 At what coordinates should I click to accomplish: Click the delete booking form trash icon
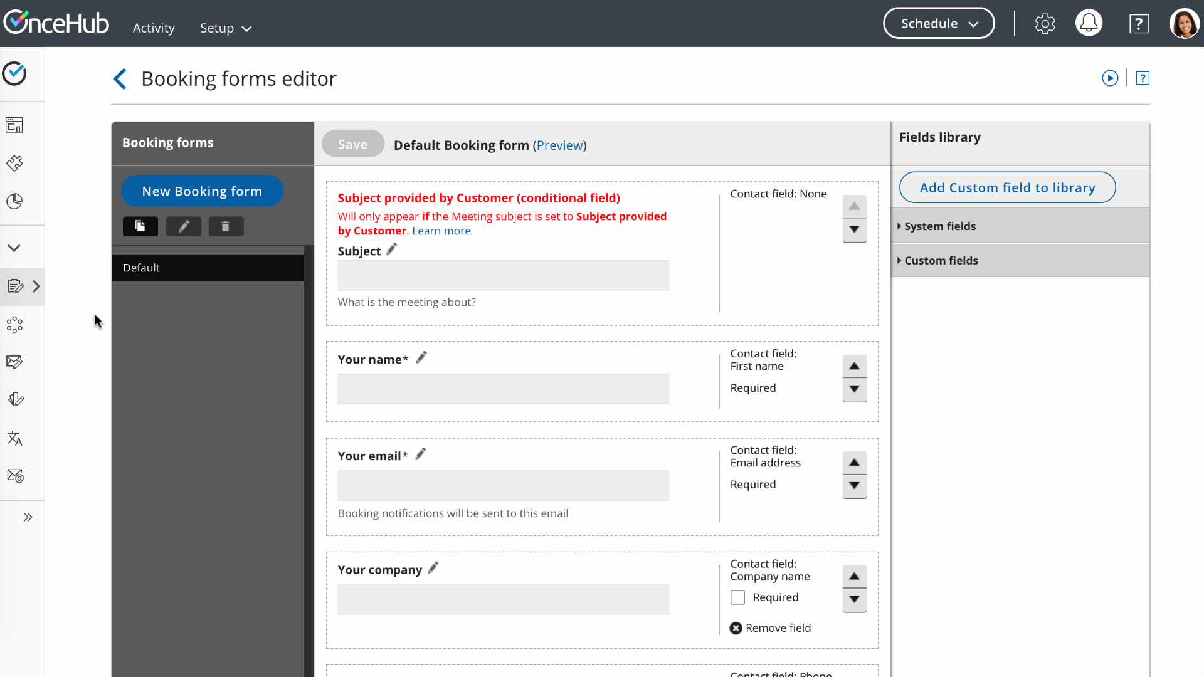click(226, 226)
